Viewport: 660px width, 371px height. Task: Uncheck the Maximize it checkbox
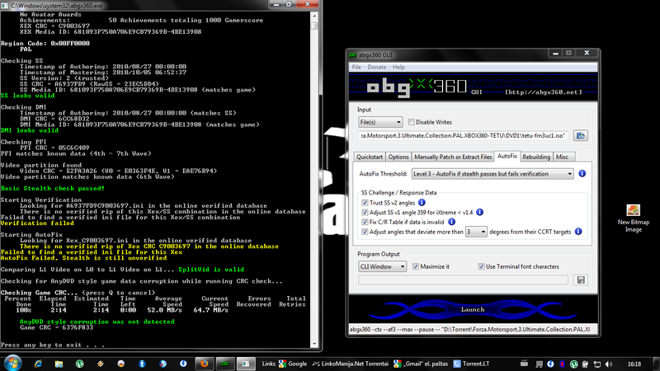(416, 266)
